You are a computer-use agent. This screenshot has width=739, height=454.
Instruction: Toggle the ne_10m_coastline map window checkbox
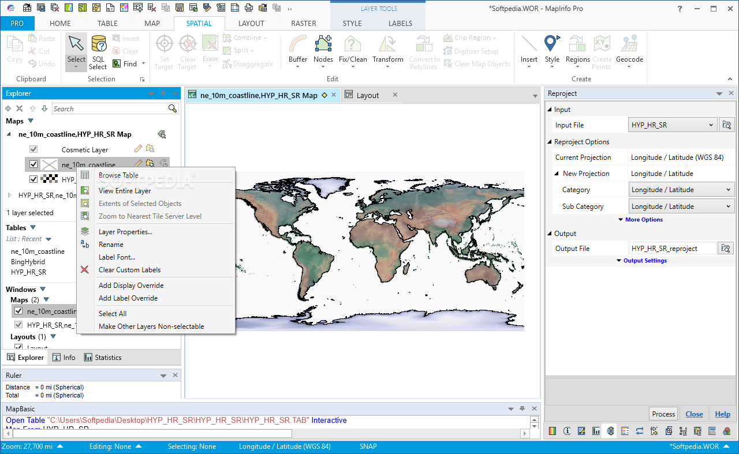click(18, 311)
